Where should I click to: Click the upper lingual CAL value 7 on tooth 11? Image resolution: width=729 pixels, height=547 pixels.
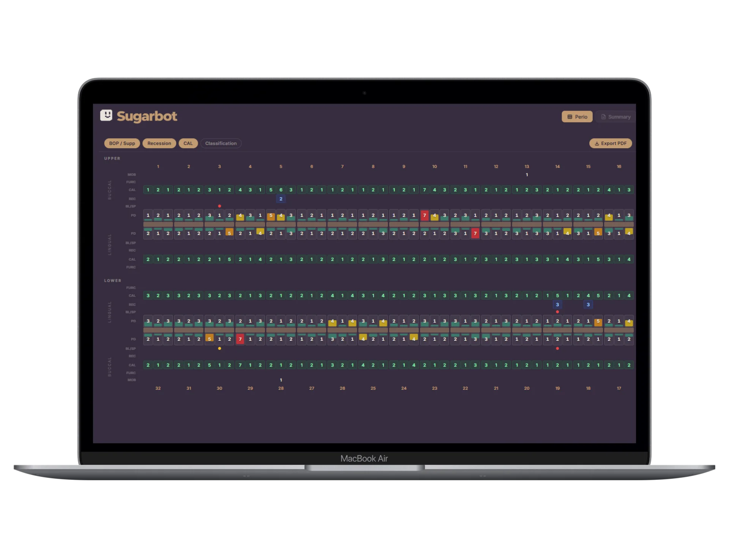pos(475,259)
